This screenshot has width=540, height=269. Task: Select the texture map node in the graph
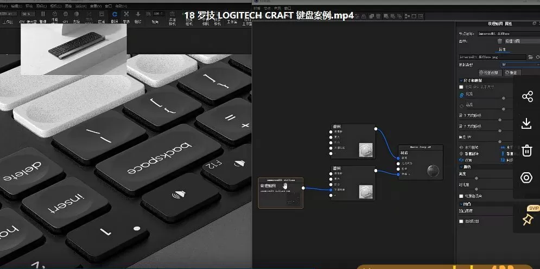[x=281, y=193]
